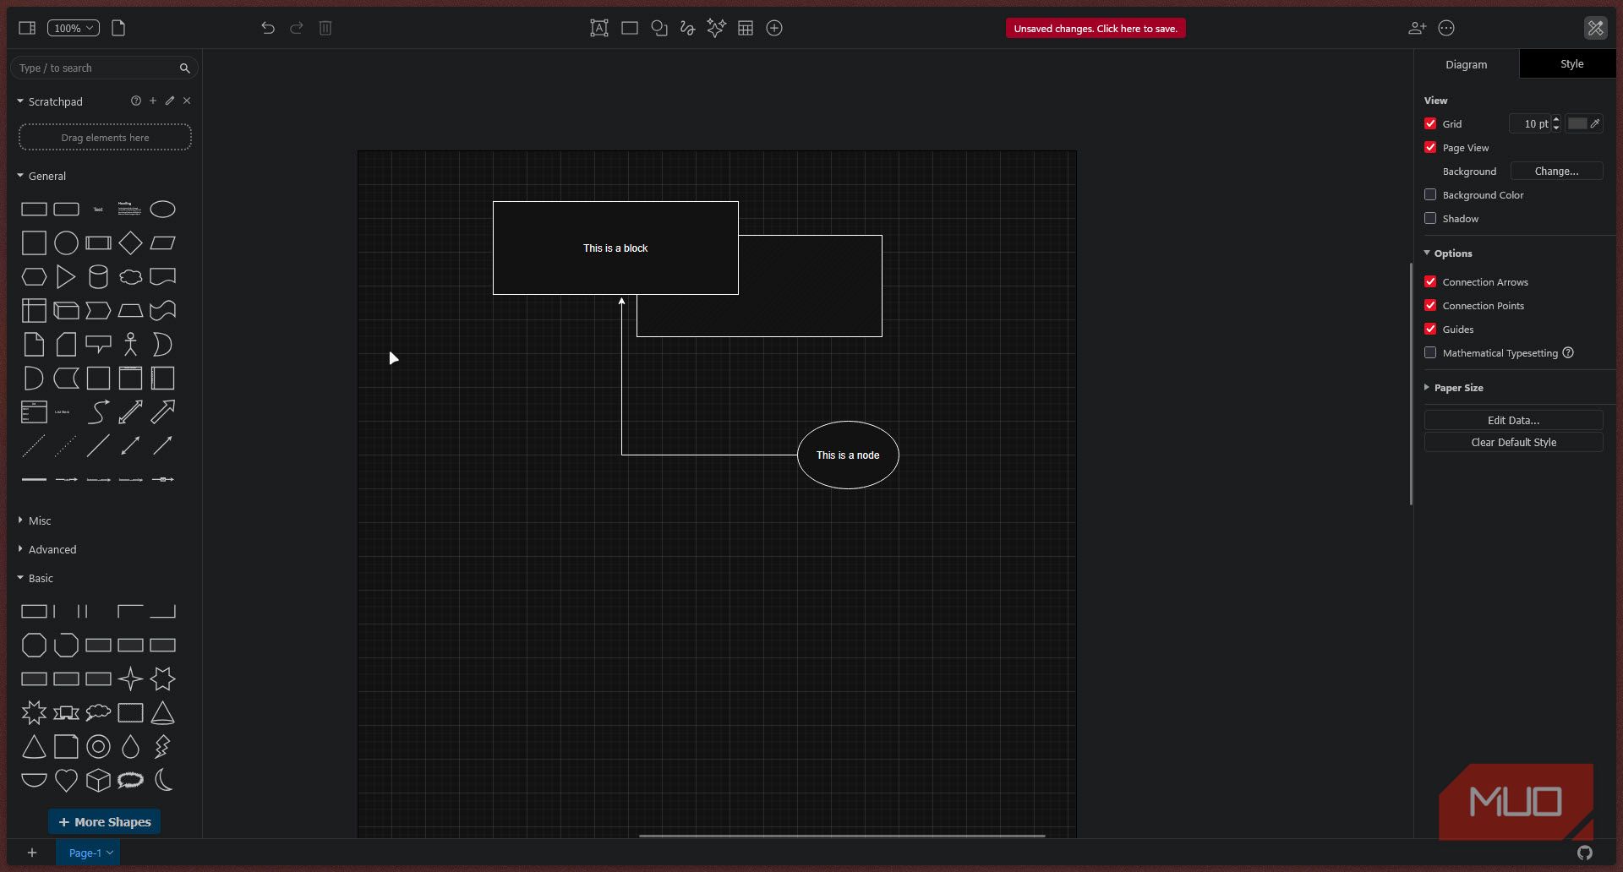Click the grid size 10 pt field

click(x=1530, y=123)
